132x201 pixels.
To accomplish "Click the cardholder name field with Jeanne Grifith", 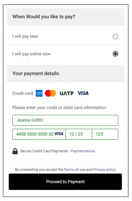I will click(x=65, y=120).
